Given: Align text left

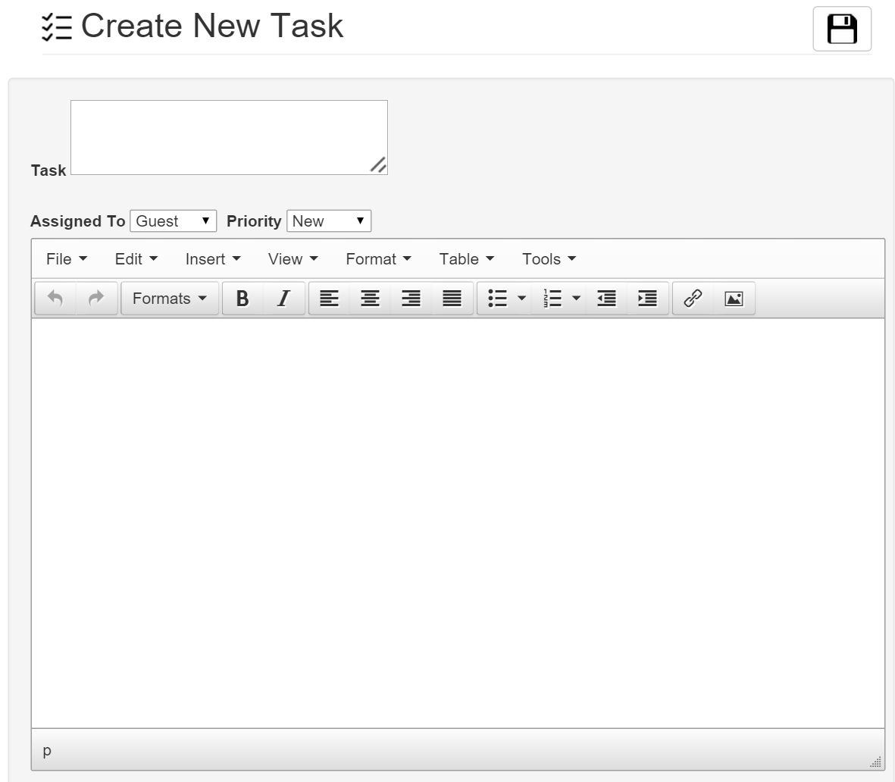Looking at the screenshot, I should pyautogui.click(x=330, y=298).
